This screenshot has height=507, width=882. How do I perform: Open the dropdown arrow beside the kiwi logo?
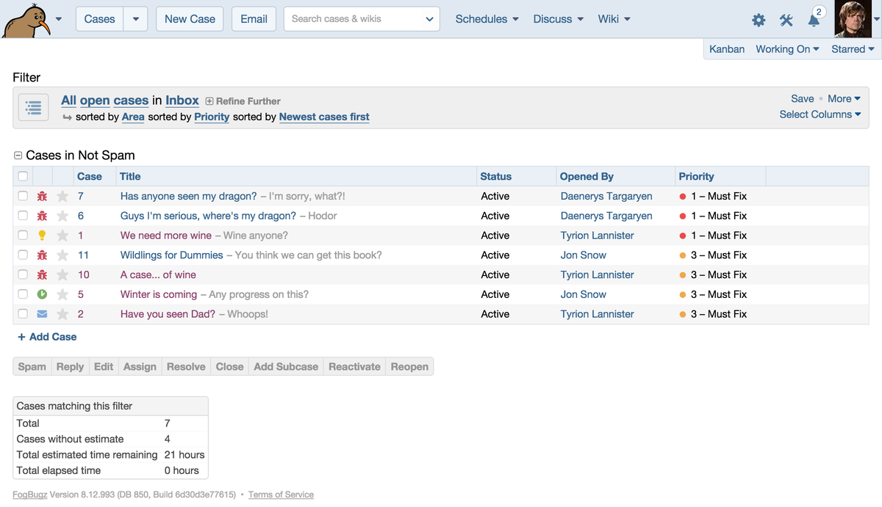pyautogui.click(x=59, y=19)
